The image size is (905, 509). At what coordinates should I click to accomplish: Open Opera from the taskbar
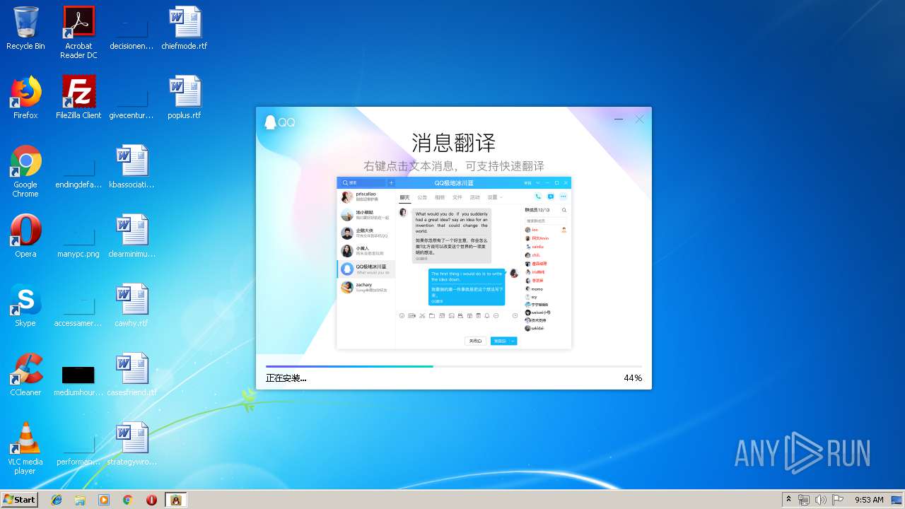coord(151,500)
